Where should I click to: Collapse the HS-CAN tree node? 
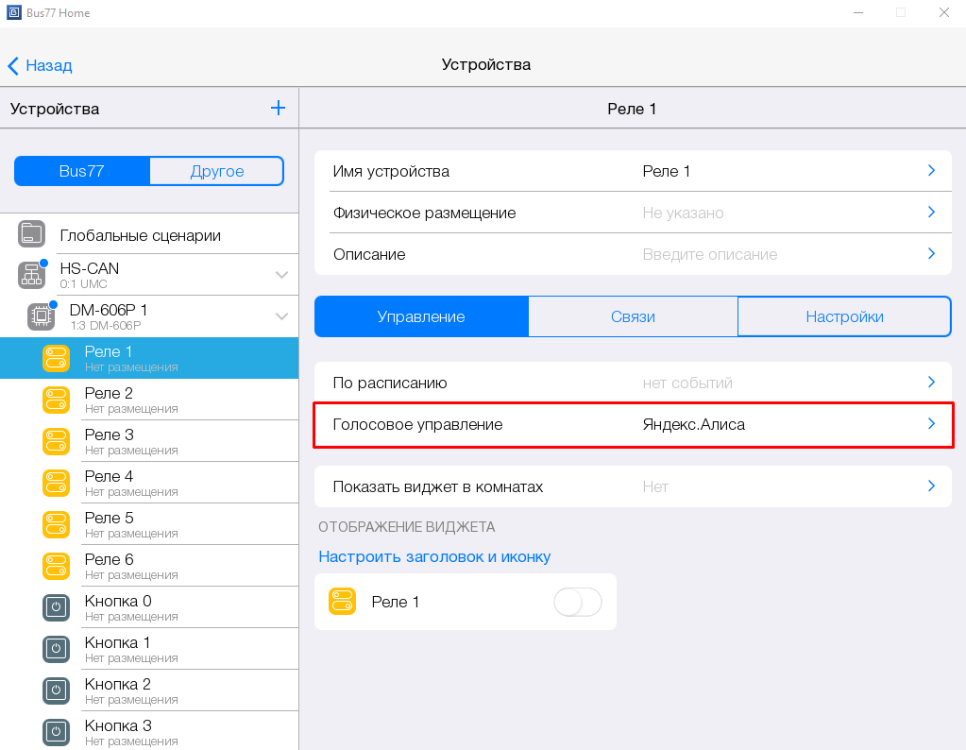281,275
